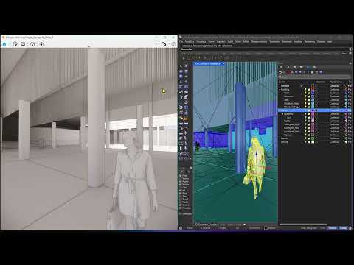Click the Rhino command prompt line
The image size is (354, 265).
click(x=264, y=49)
